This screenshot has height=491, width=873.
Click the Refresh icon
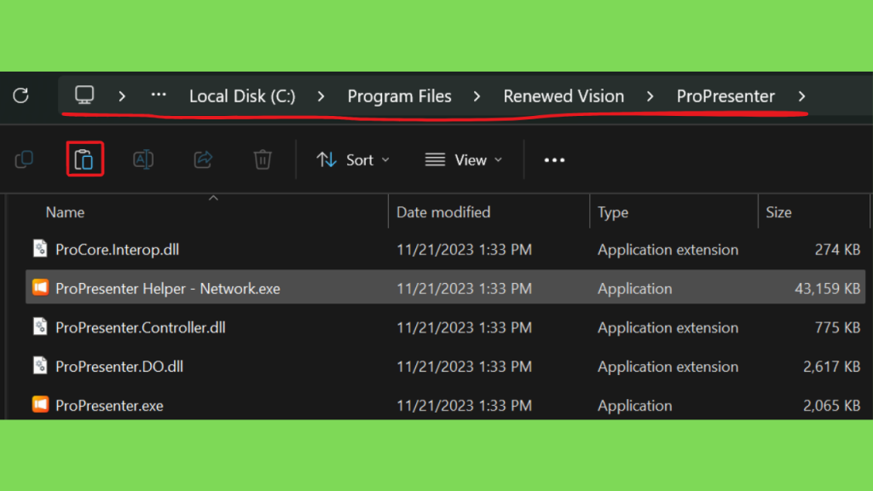click(20, 95)
